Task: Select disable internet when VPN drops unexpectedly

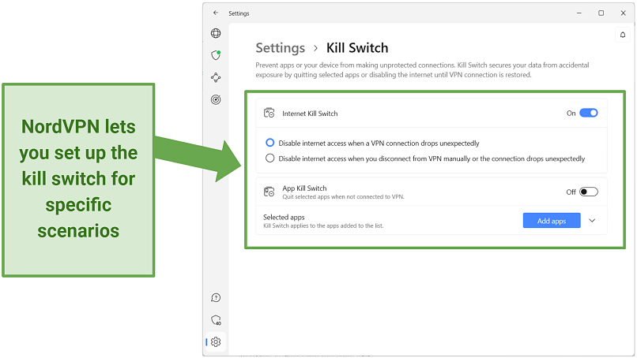Action: [x=269, y=143]
